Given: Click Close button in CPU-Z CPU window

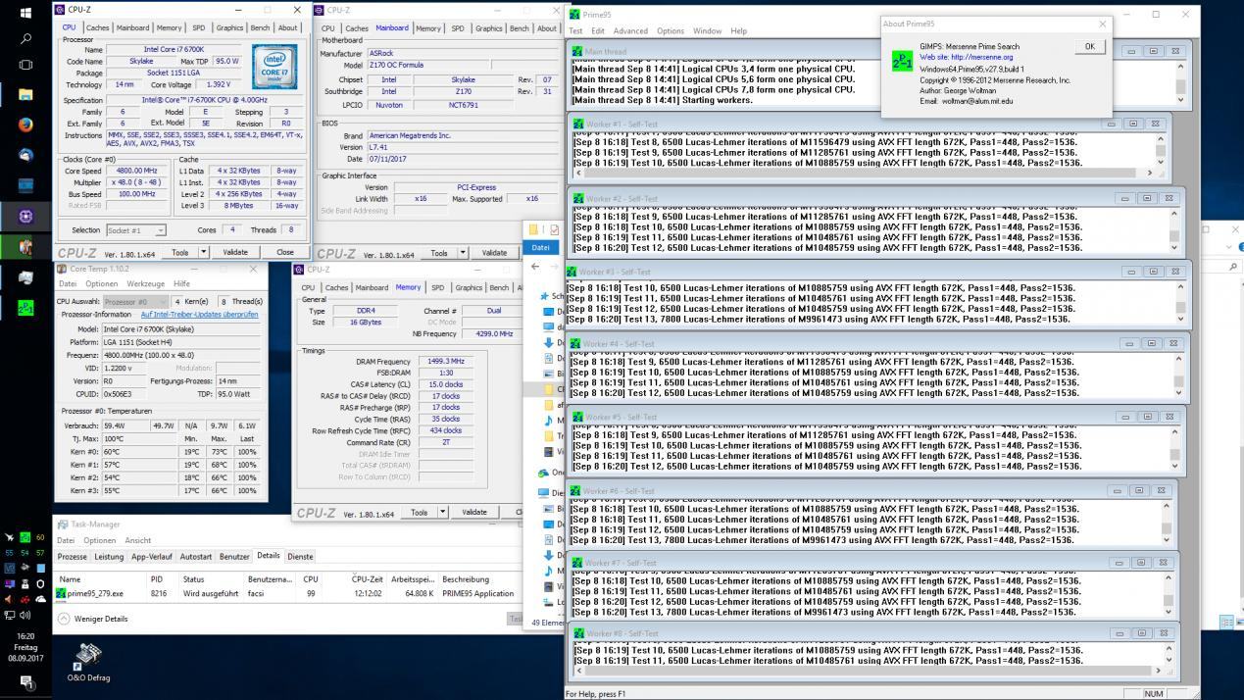Looking at the screenshot, I should tap(284, 252).
